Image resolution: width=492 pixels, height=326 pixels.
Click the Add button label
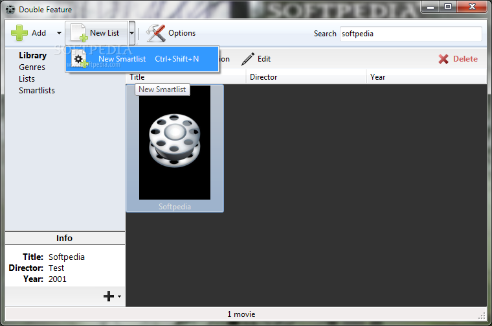(39, 33)
